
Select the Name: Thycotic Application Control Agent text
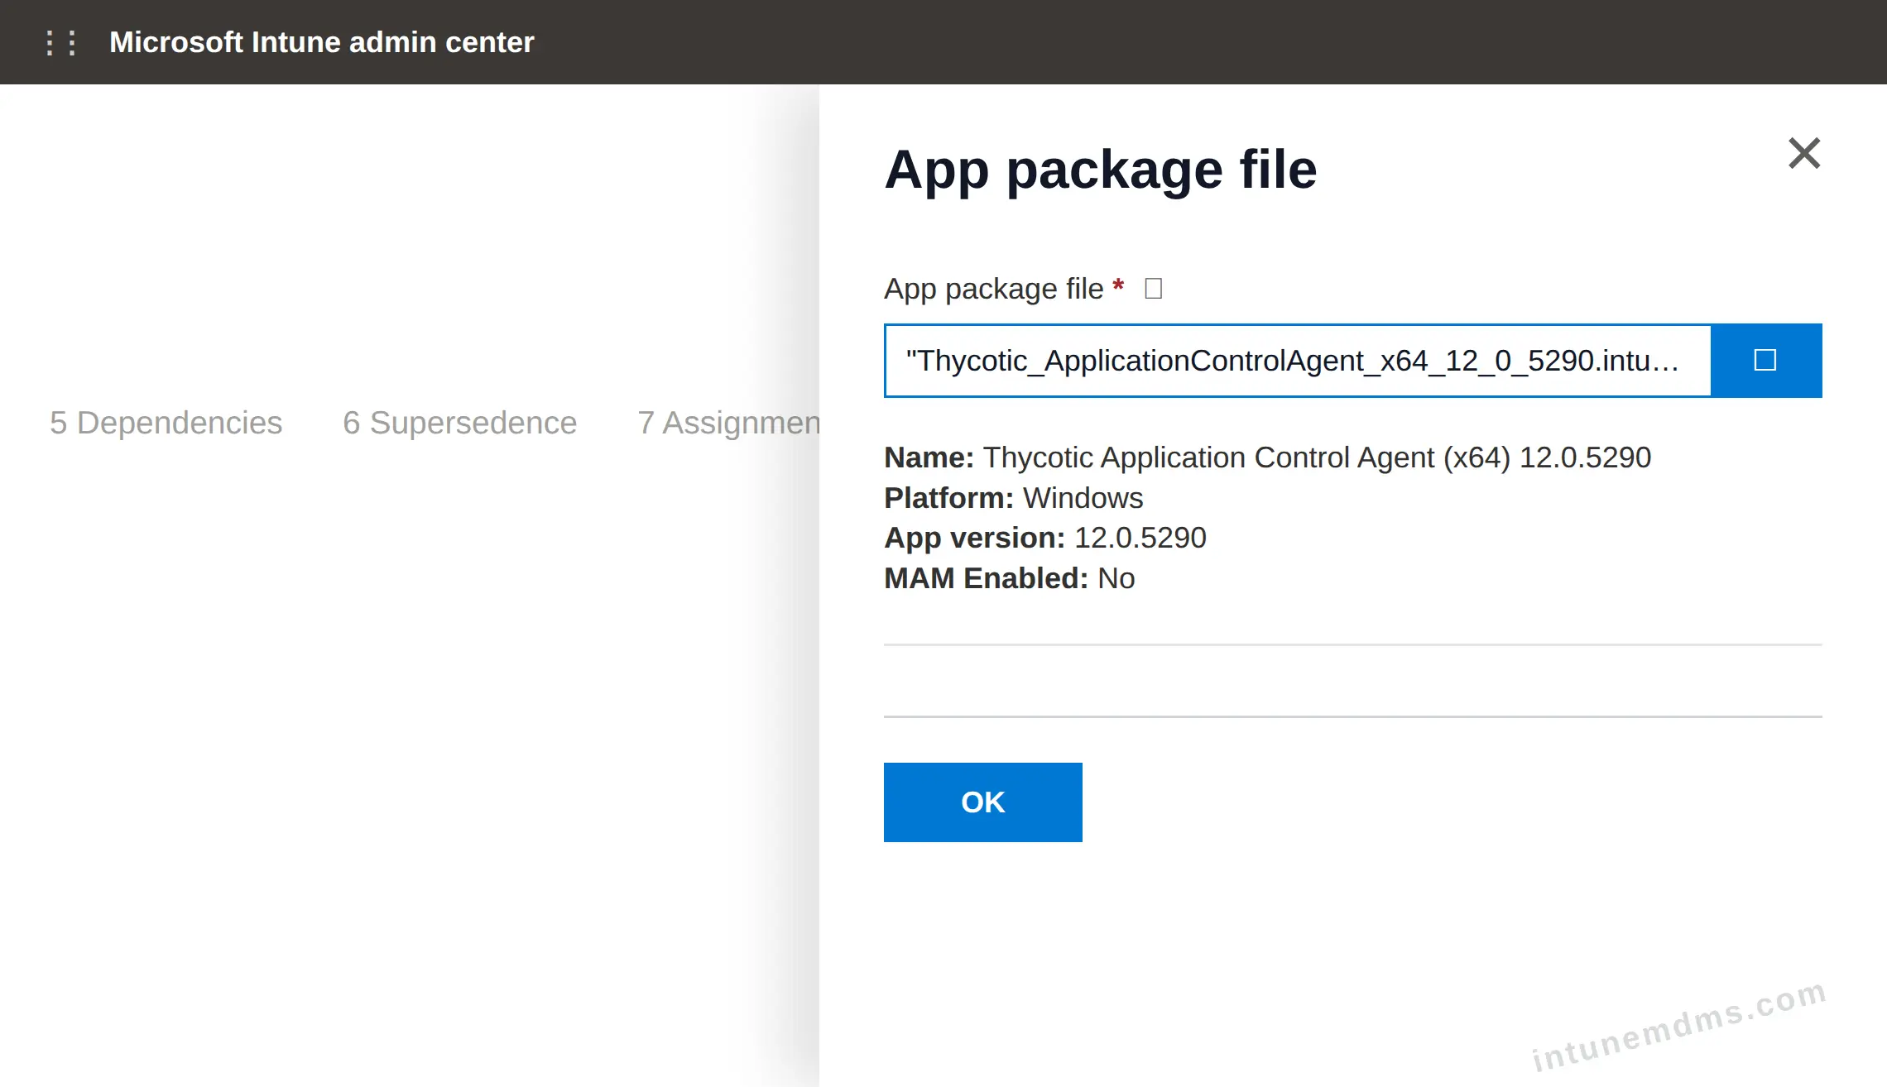click(x=1267, y=457)
